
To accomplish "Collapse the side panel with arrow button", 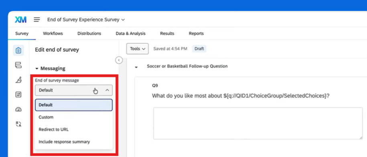I will [119, 60].
